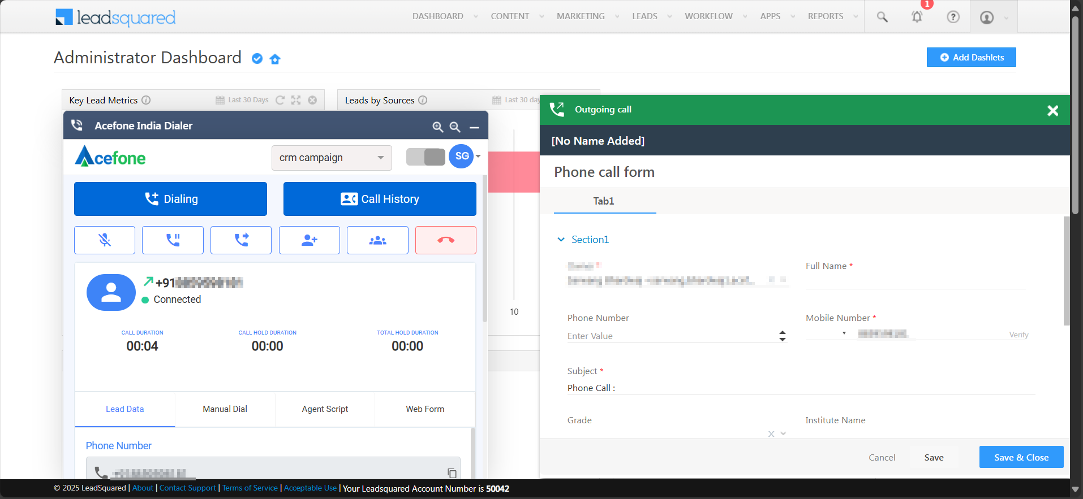
Task: Switch to the Agent Script tab
Action: point(325,409)
